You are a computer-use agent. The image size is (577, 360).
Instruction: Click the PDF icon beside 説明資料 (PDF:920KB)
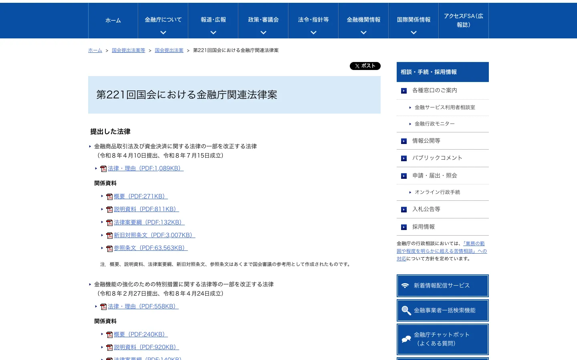109,348
